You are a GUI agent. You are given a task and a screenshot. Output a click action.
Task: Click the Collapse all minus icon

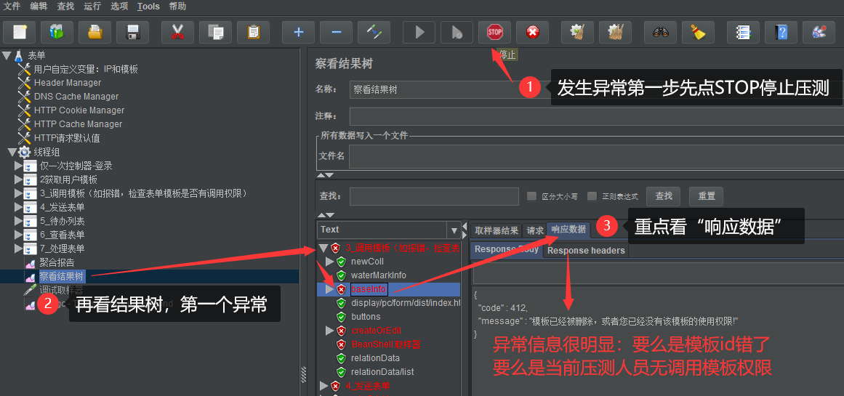(337, 32)
